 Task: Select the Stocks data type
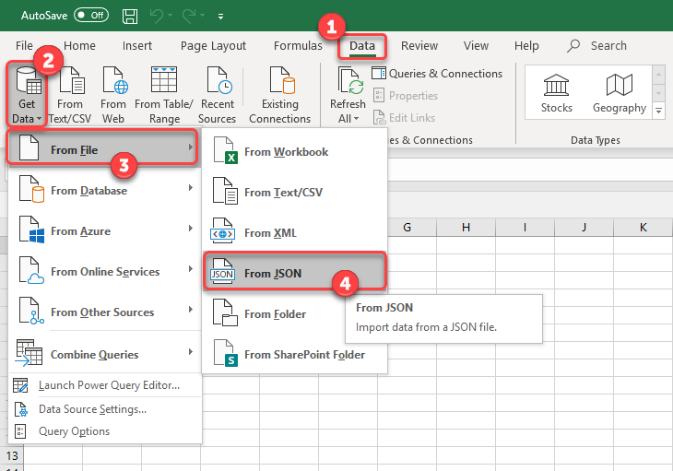click(556, 93)
